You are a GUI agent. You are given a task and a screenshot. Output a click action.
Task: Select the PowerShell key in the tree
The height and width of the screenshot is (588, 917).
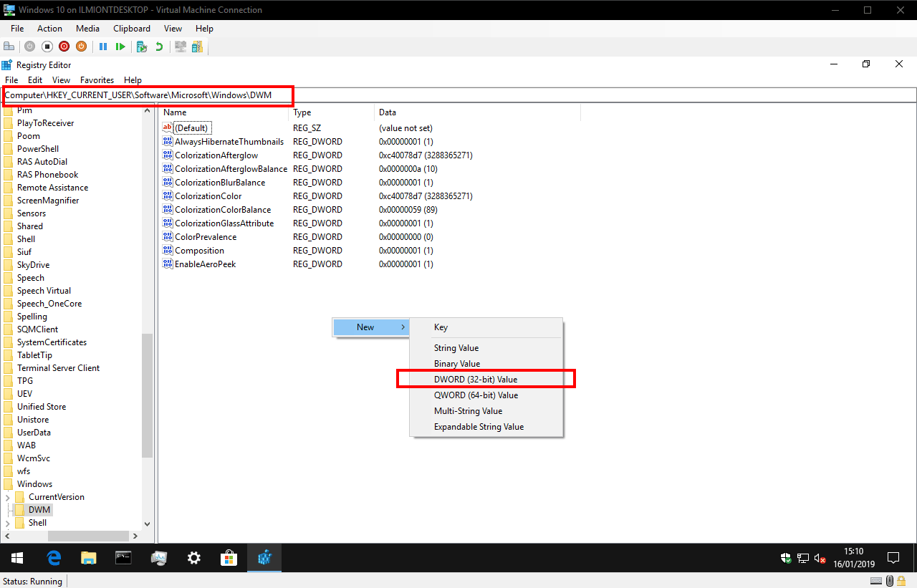coord(38,149)
